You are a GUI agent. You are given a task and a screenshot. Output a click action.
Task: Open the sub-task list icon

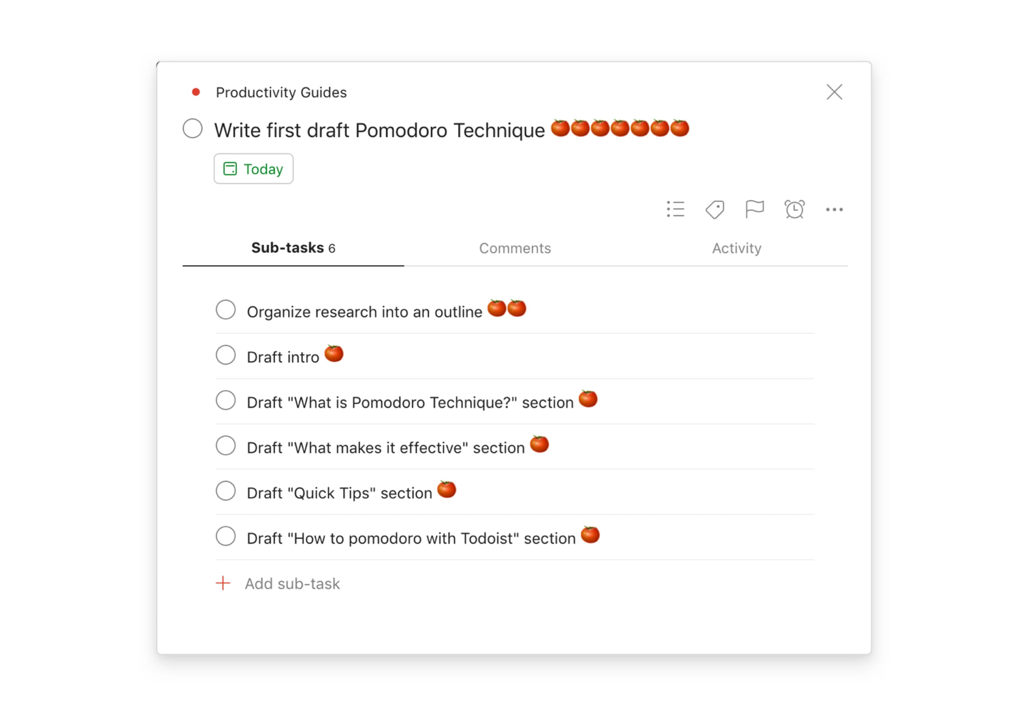pyautogui.click(x=675, y=209)
